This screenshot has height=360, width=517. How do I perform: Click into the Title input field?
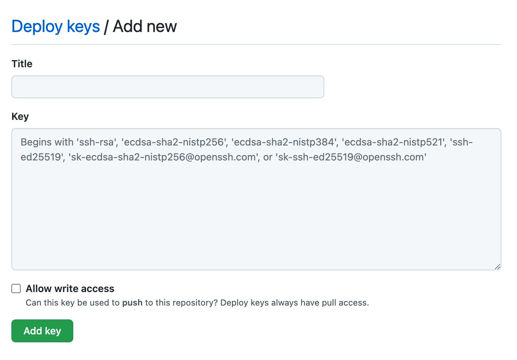pyautogui.click(x=167, y=87)
